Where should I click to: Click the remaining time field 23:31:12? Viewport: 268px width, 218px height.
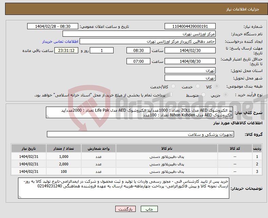[66, 50]
